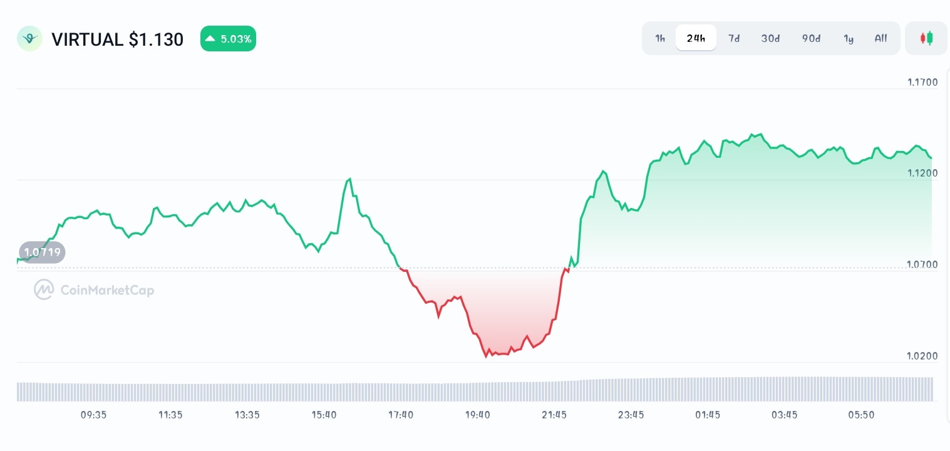950x451 pixels.
Task: Click the 05:50 time axis label
Action: tap(861, 415)
